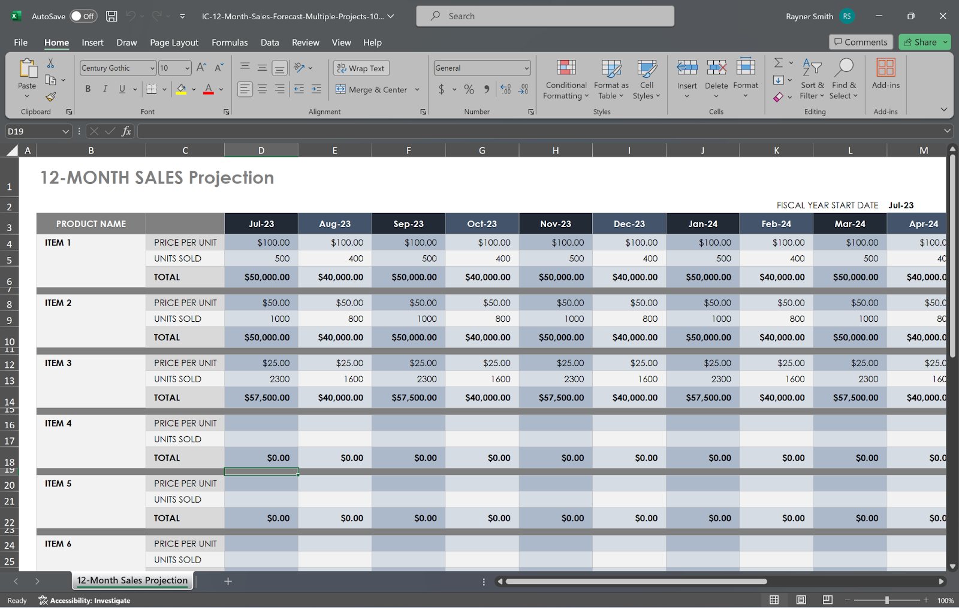Click the Clear eraser icon in Editing
This screenshot has width=959, height=608.
pyautogui.click(x=778, y=96)
